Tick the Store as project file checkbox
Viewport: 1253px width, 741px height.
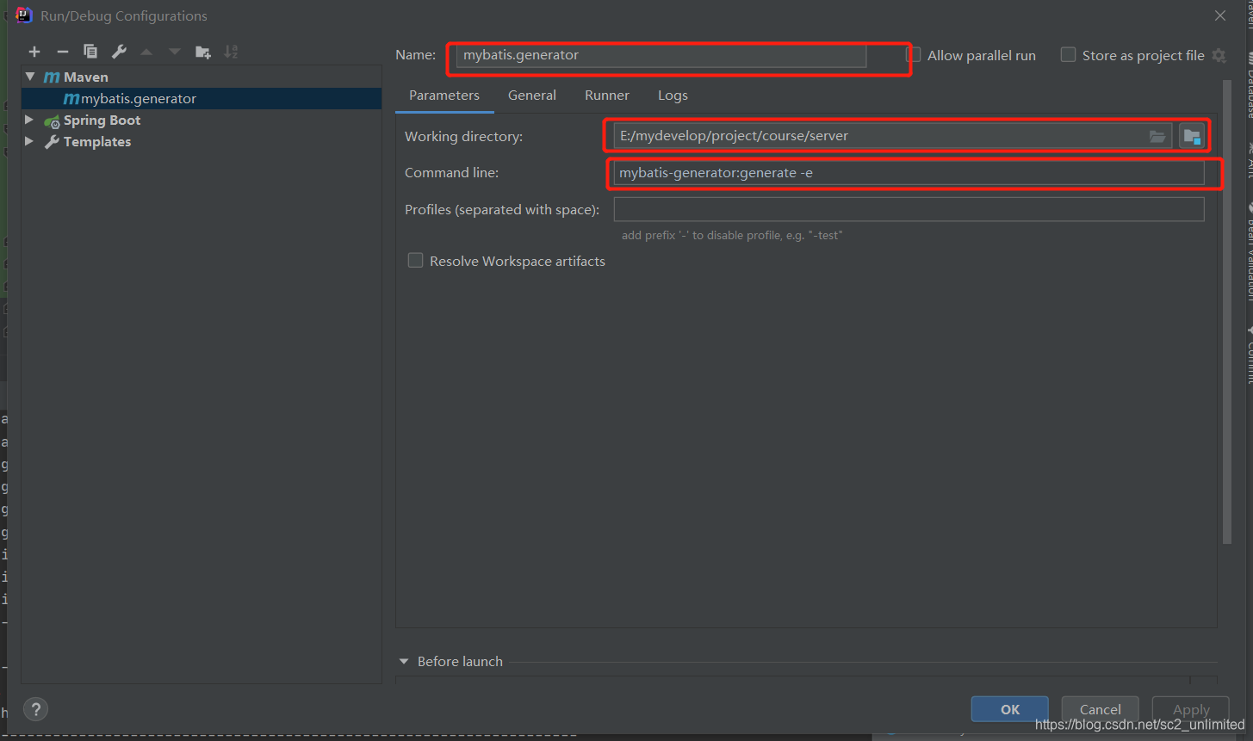(x=1068, y=54)
